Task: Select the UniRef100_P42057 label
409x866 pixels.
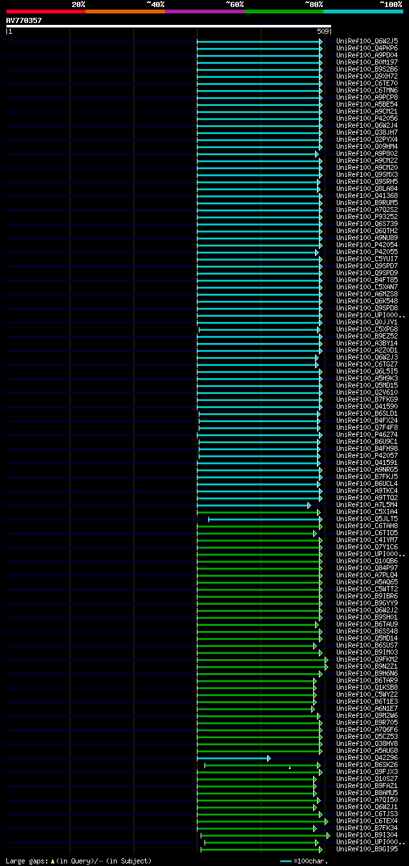Action: point(367,456)
